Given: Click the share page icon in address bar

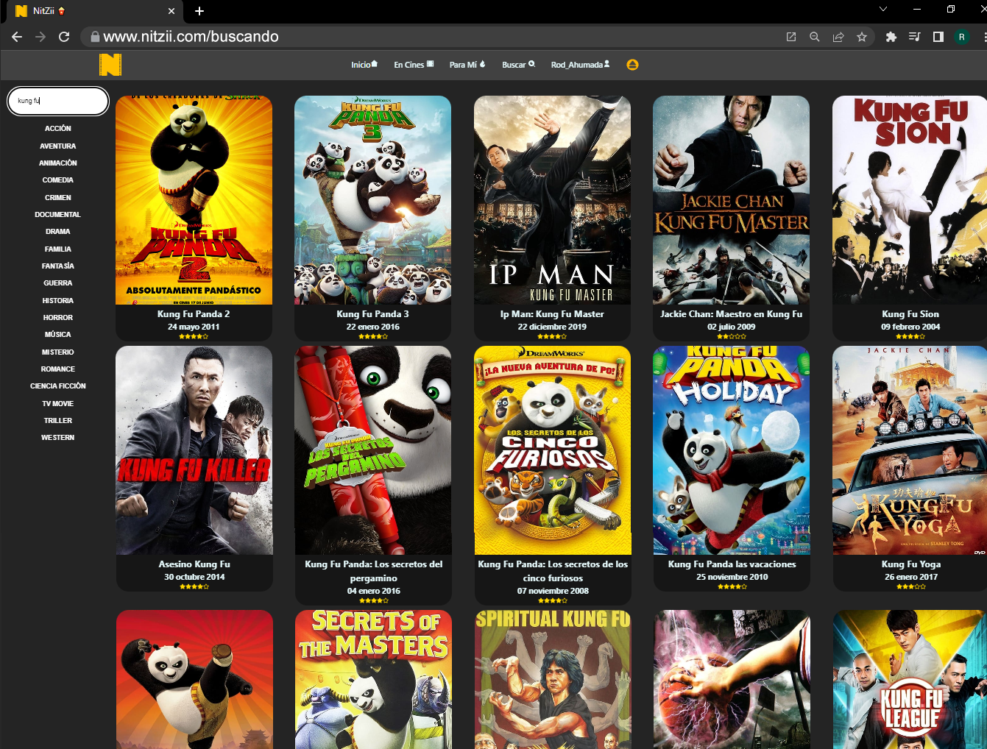Looking at the screenshot, I should point(838,37).
